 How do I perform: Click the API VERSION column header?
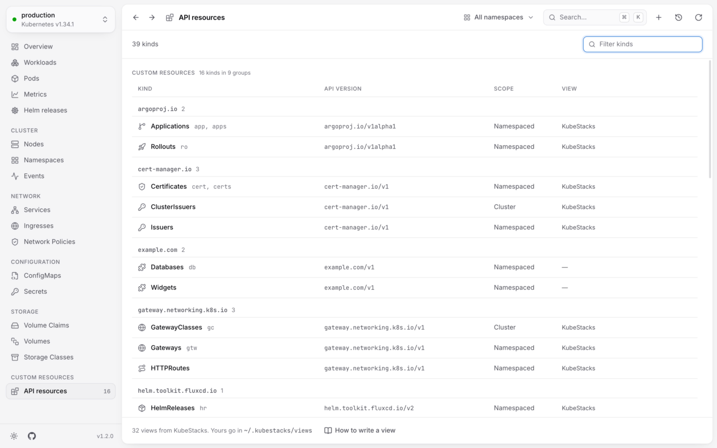343,89
